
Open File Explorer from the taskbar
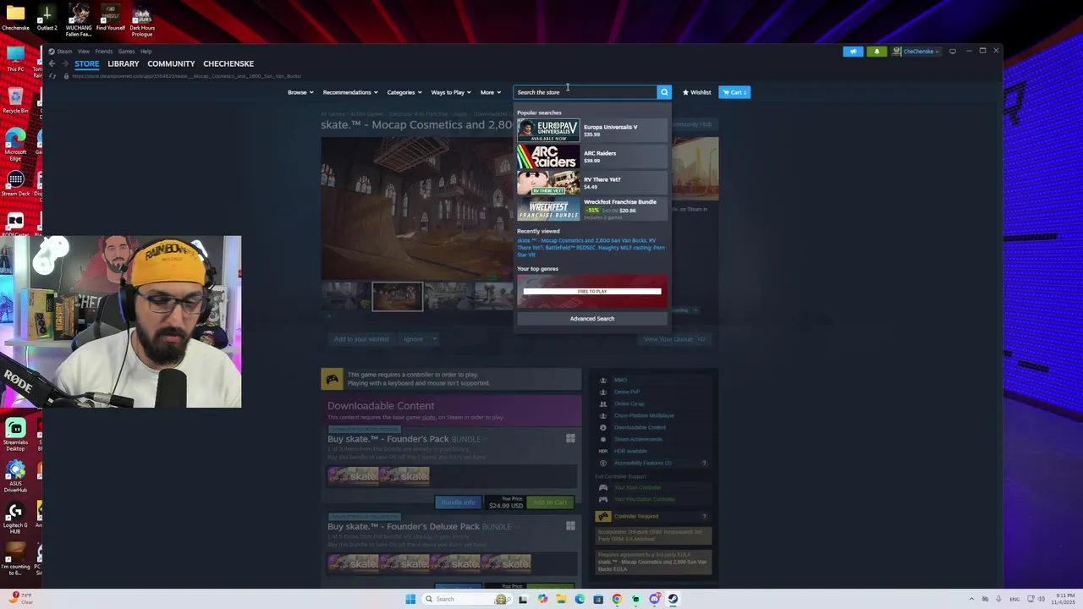[x=561, y=599]
